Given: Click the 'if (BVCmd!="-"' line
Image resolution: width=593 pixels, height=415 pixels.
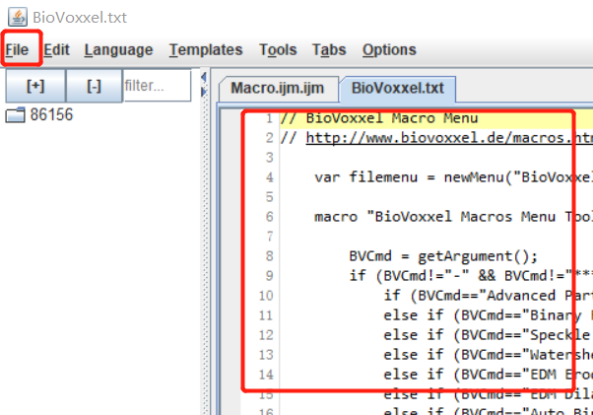Looking at the screenshot, I should 471,276.
